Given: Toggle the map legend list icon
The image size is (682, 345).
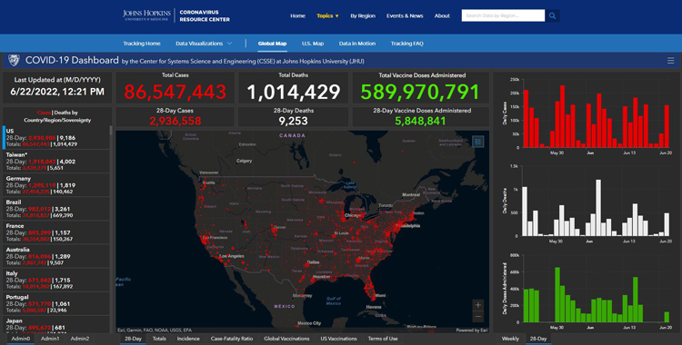Looking at the screenshot, I should 478,142.
